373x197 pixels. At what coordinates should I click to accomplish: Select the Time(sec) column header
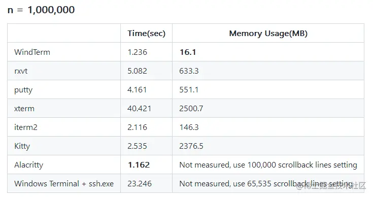coord(146,34)
